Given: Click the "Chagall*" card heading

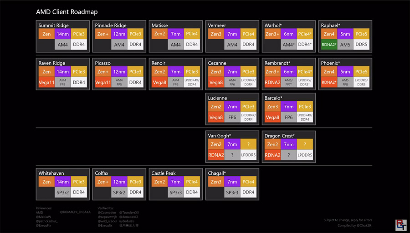Looking at the screenshot, I should coord(217,173).
